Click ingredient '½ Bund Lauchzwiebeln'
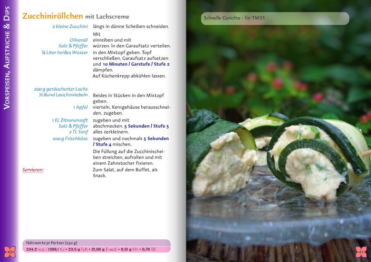 click(63, 95)
